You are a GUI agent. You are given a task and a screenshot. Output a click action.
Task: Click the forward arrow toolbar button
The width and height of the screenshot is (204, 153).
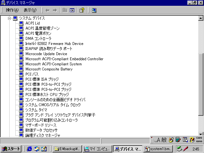(x=55, y=10)
